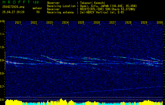Click the location Ogaki, Gifu, JAPAN text

coord(108,6)
